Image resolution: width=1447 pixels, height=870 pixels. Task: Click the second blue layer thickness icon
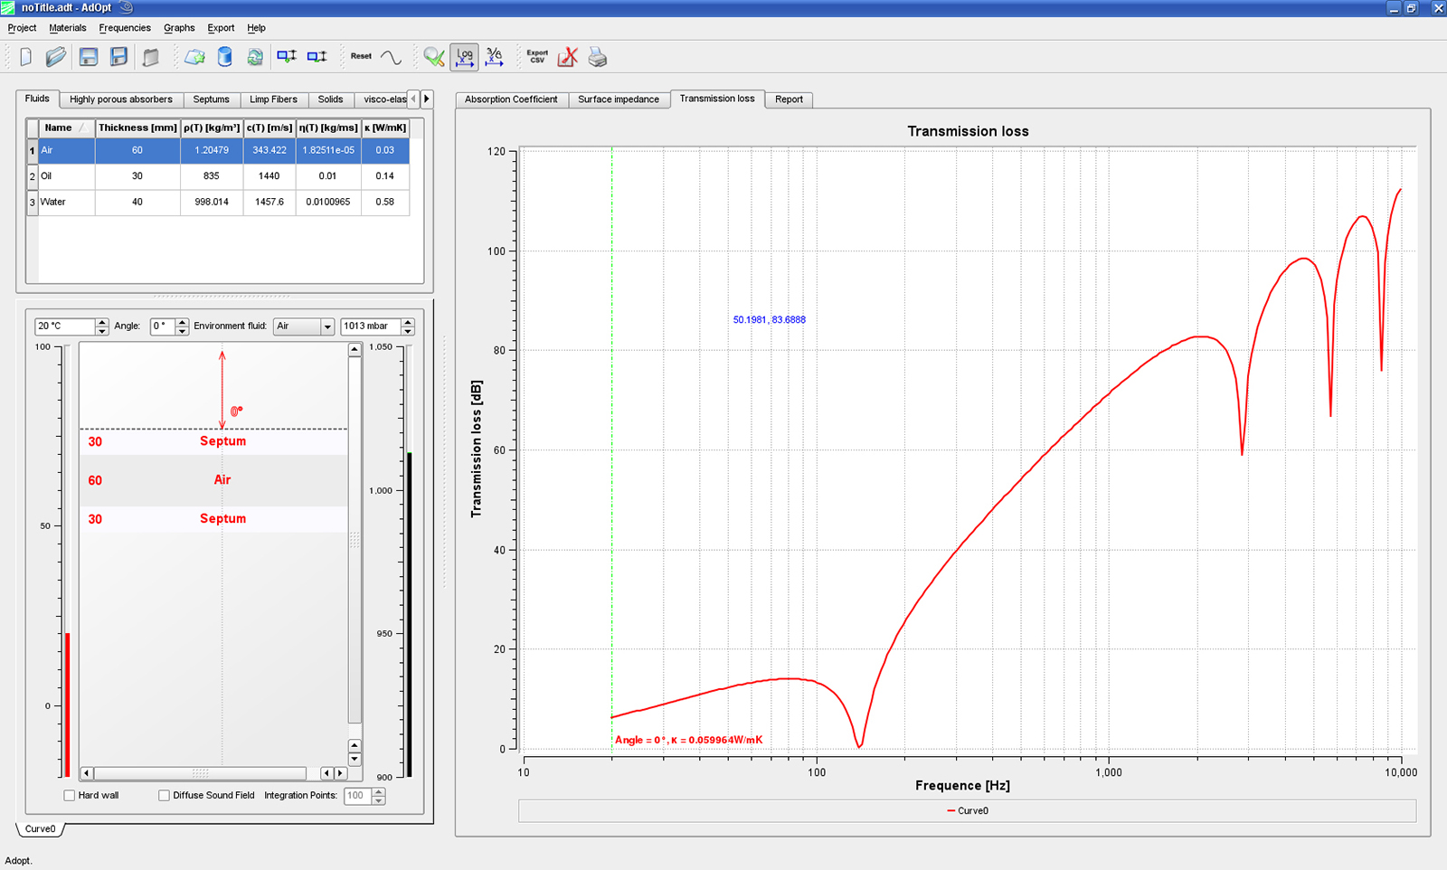pos(317,57)
